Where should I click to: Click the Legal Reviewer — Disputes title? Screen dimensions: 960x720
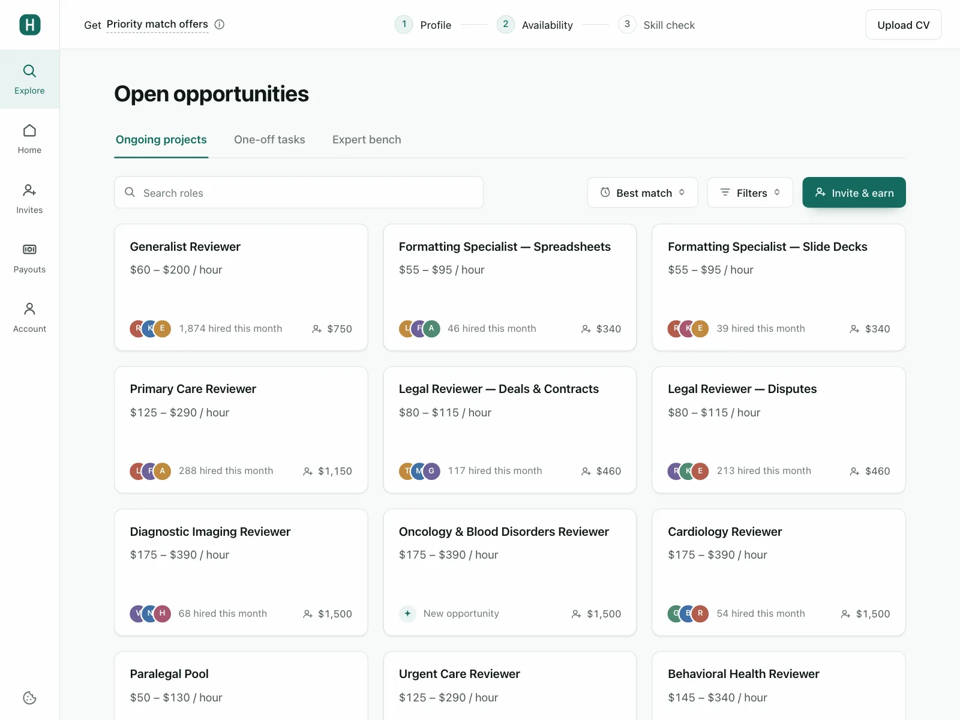(742, 389)
